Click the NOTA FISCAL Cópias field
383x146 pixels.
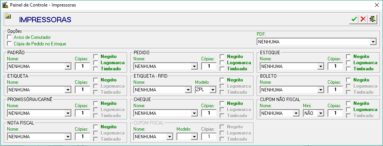click(82, 137)
